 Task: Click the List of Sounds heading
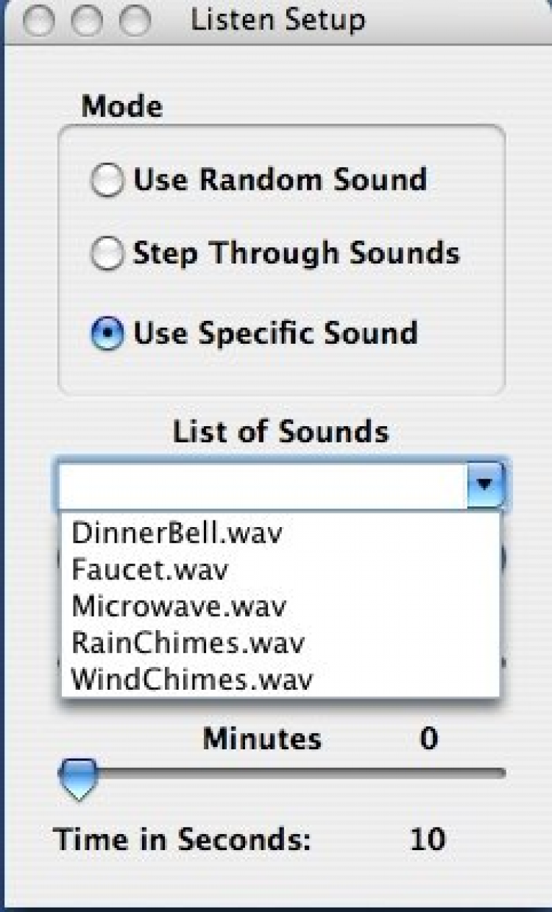280,432
